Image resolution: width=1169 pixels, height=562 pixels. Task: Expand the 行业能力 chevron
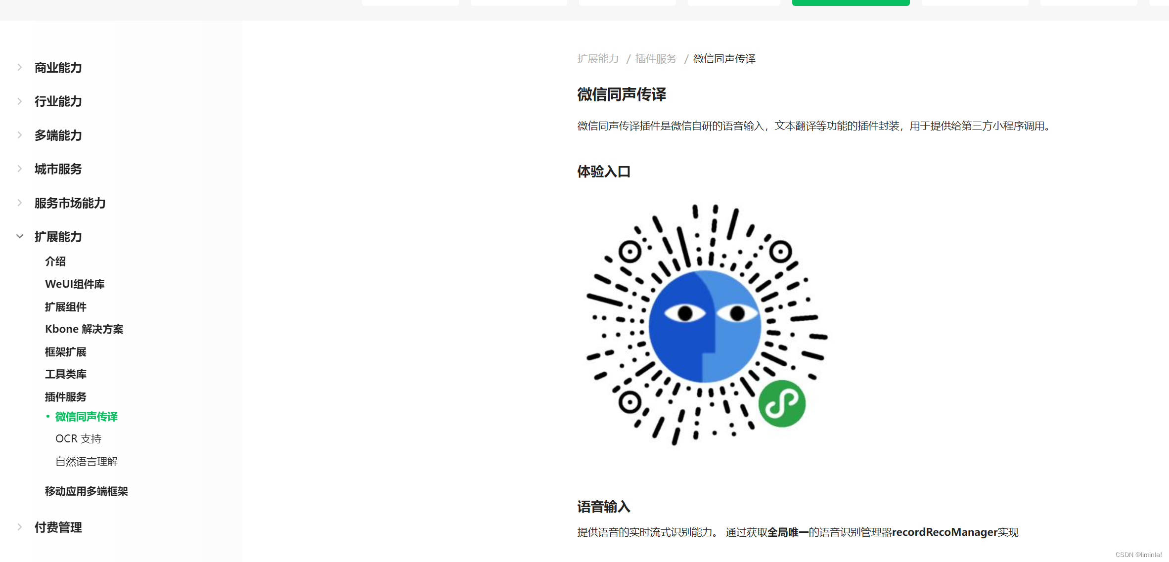[x=20, y=101]
